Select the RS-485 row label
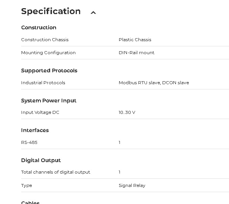229x204 pixels. tap(29, 142)
